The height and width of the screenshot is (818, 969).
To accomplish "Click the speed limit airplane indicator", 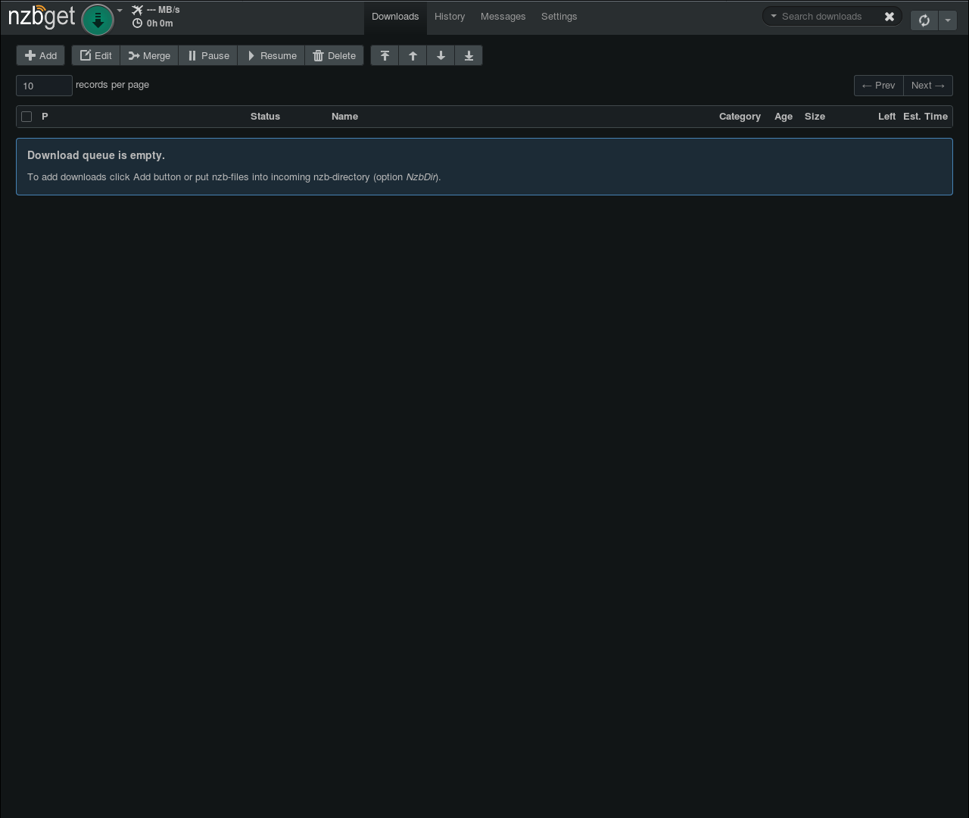I will tap(137, 10).
